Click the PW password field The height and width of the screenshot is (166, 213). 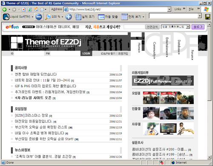coord(65,54)
